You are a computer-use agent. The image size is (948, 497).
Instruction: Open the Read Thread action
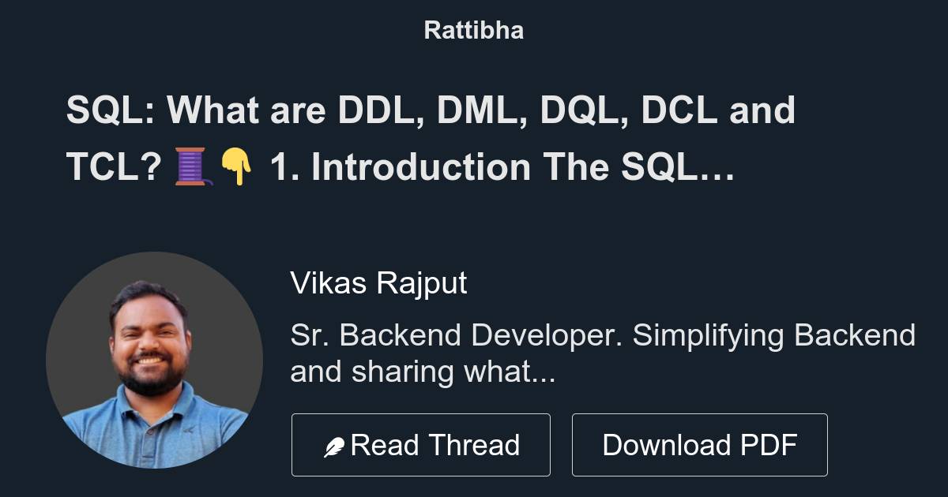click(x=421, y=444)
